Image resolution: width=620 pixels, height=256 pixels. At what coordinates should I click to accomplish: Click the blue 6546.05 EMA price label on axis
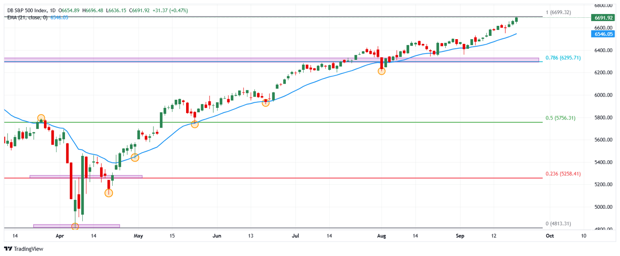602,34
